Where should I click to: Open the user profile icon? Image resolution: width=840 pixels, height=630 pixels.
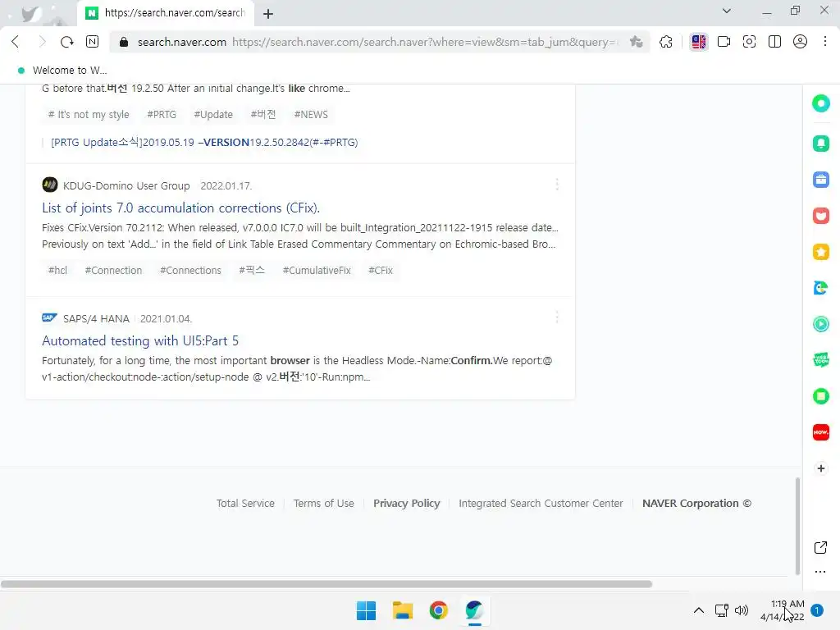[800, 42]
